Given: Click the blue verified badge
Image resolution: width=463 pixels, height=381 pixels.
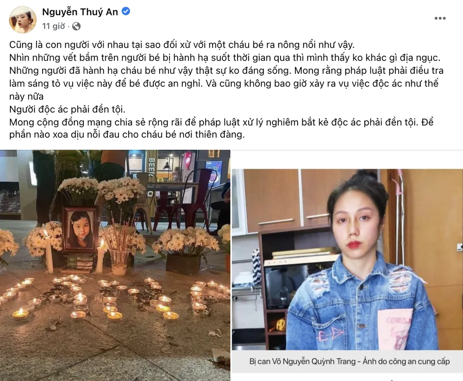Looking at the screenshot, I should 126,12.
